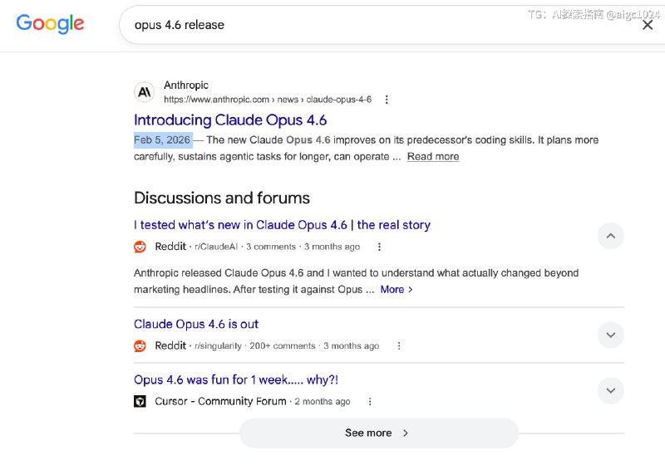Click 'More' after the Reddit snippet
665x465 pixels.
coord(397,290)
